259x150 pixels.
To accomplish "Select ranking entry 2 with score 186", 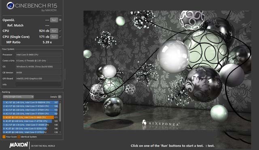I will 31,106.
